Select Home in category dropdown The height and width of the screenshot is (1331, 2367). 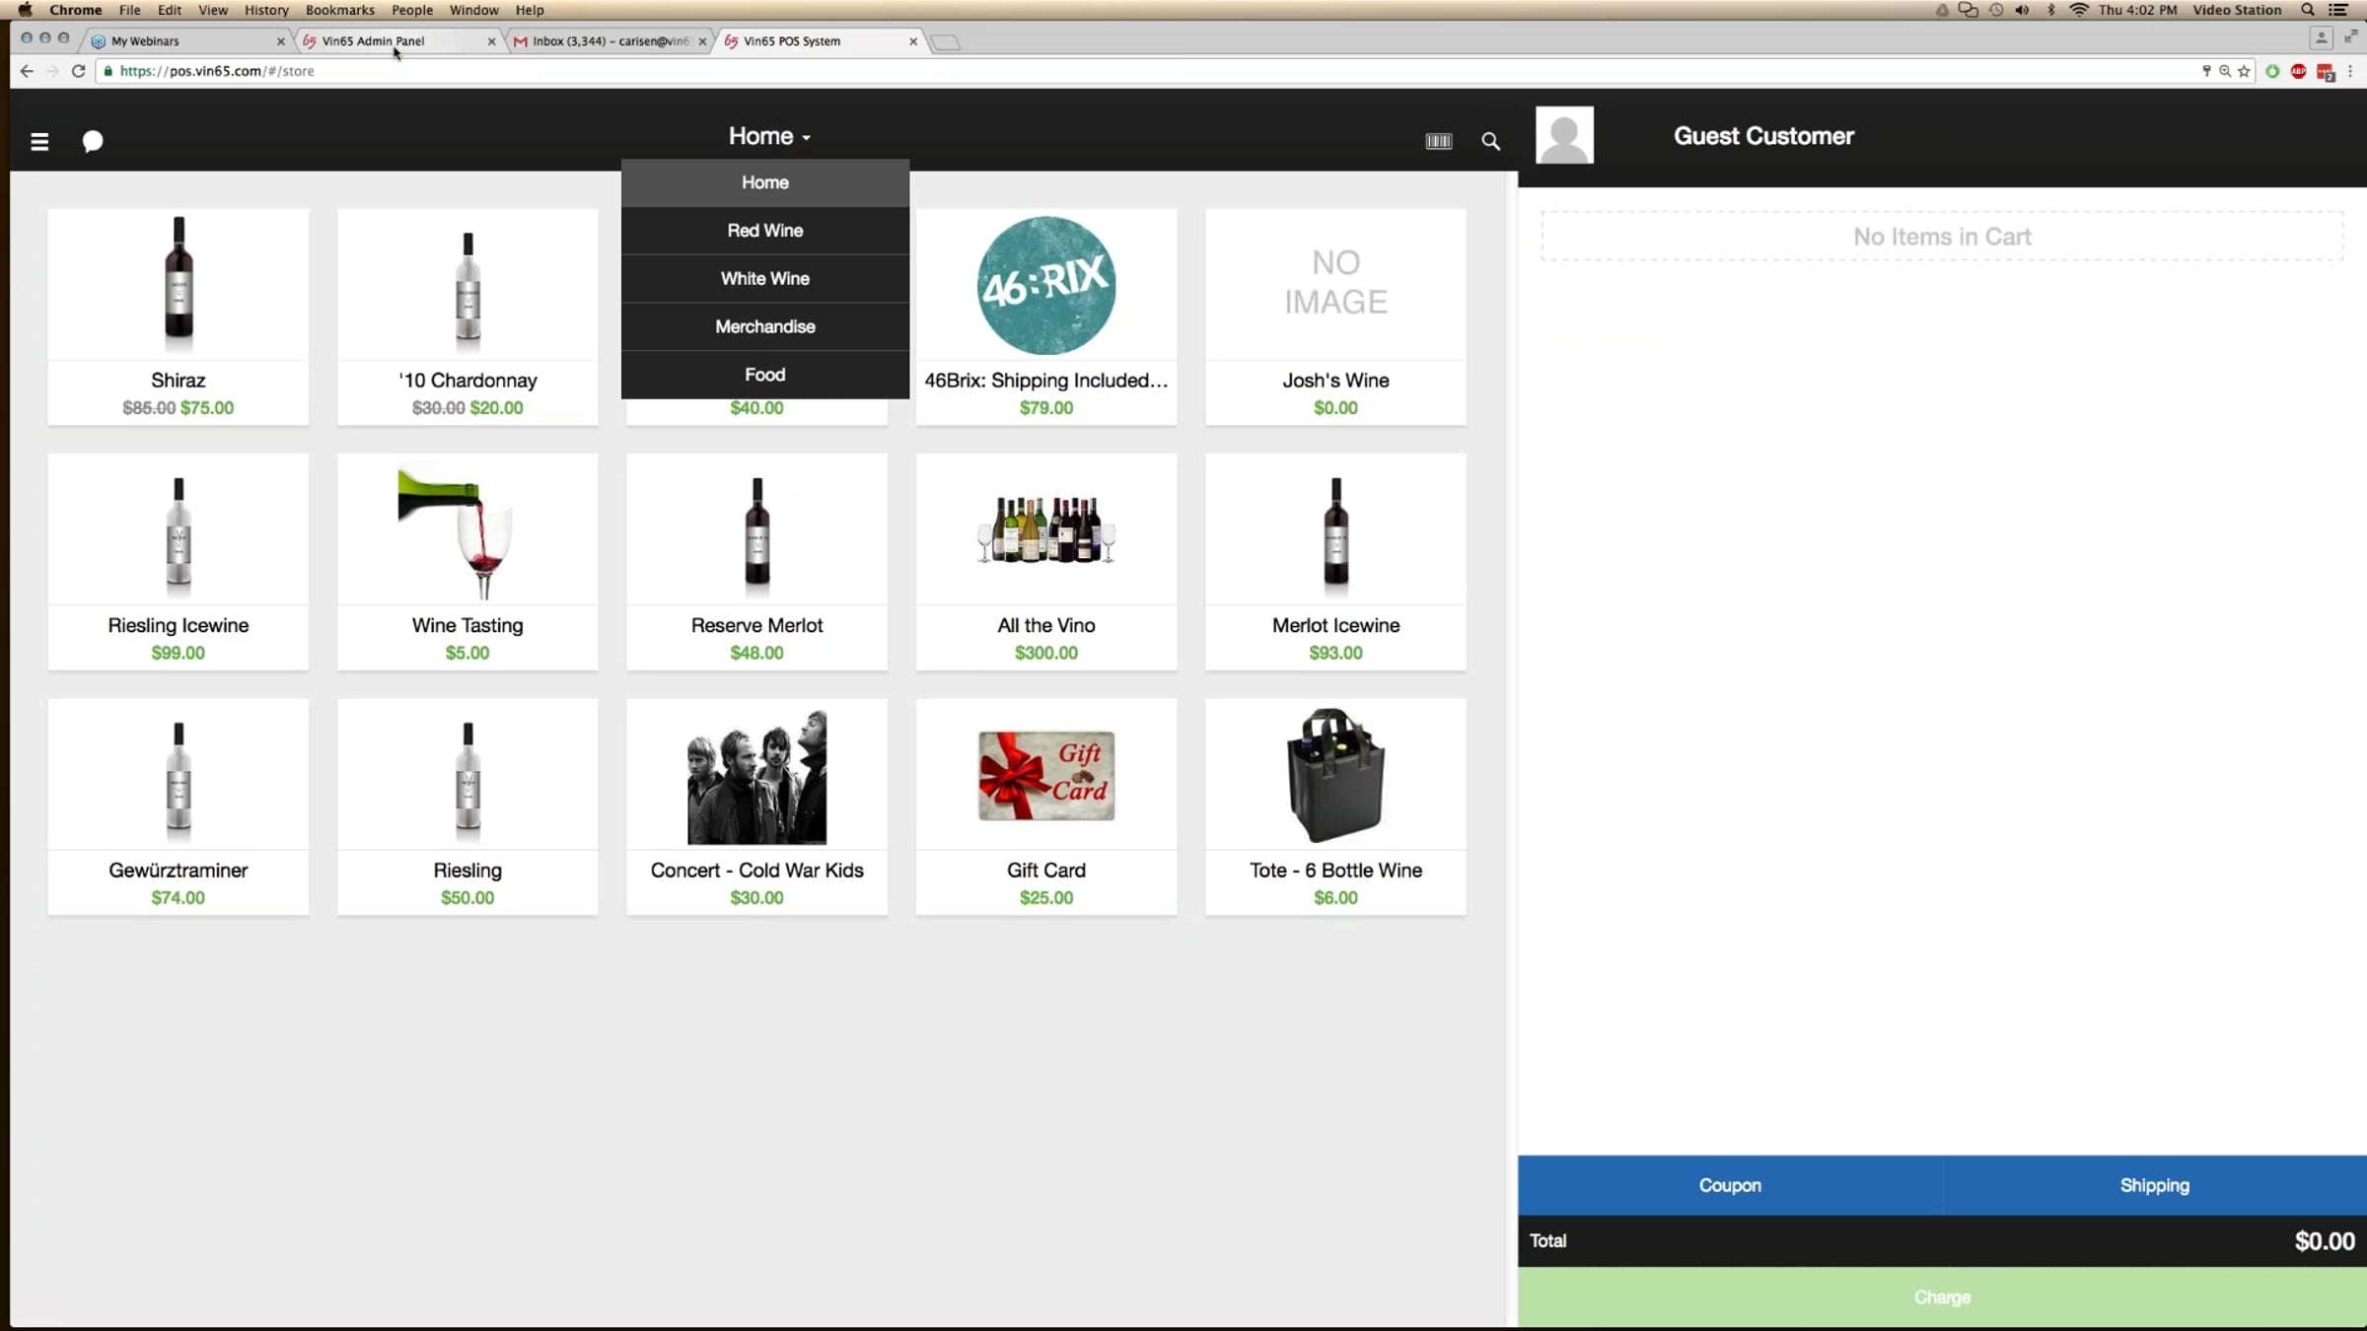click(765, 182)
